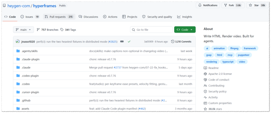Open the Custom properties link
271x113 pixels.
tap(218, 103)
